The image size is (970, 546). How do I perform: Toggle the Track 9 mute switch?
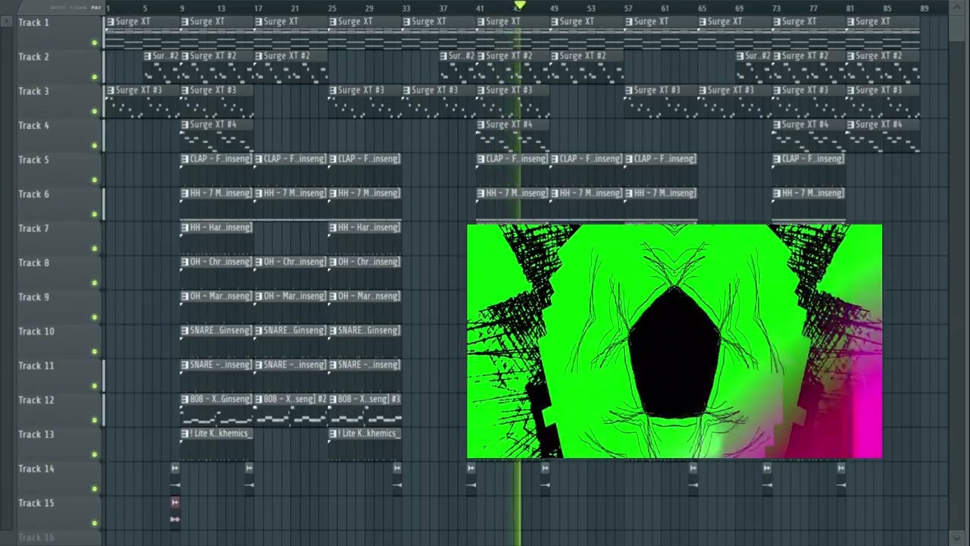[95, 317]
